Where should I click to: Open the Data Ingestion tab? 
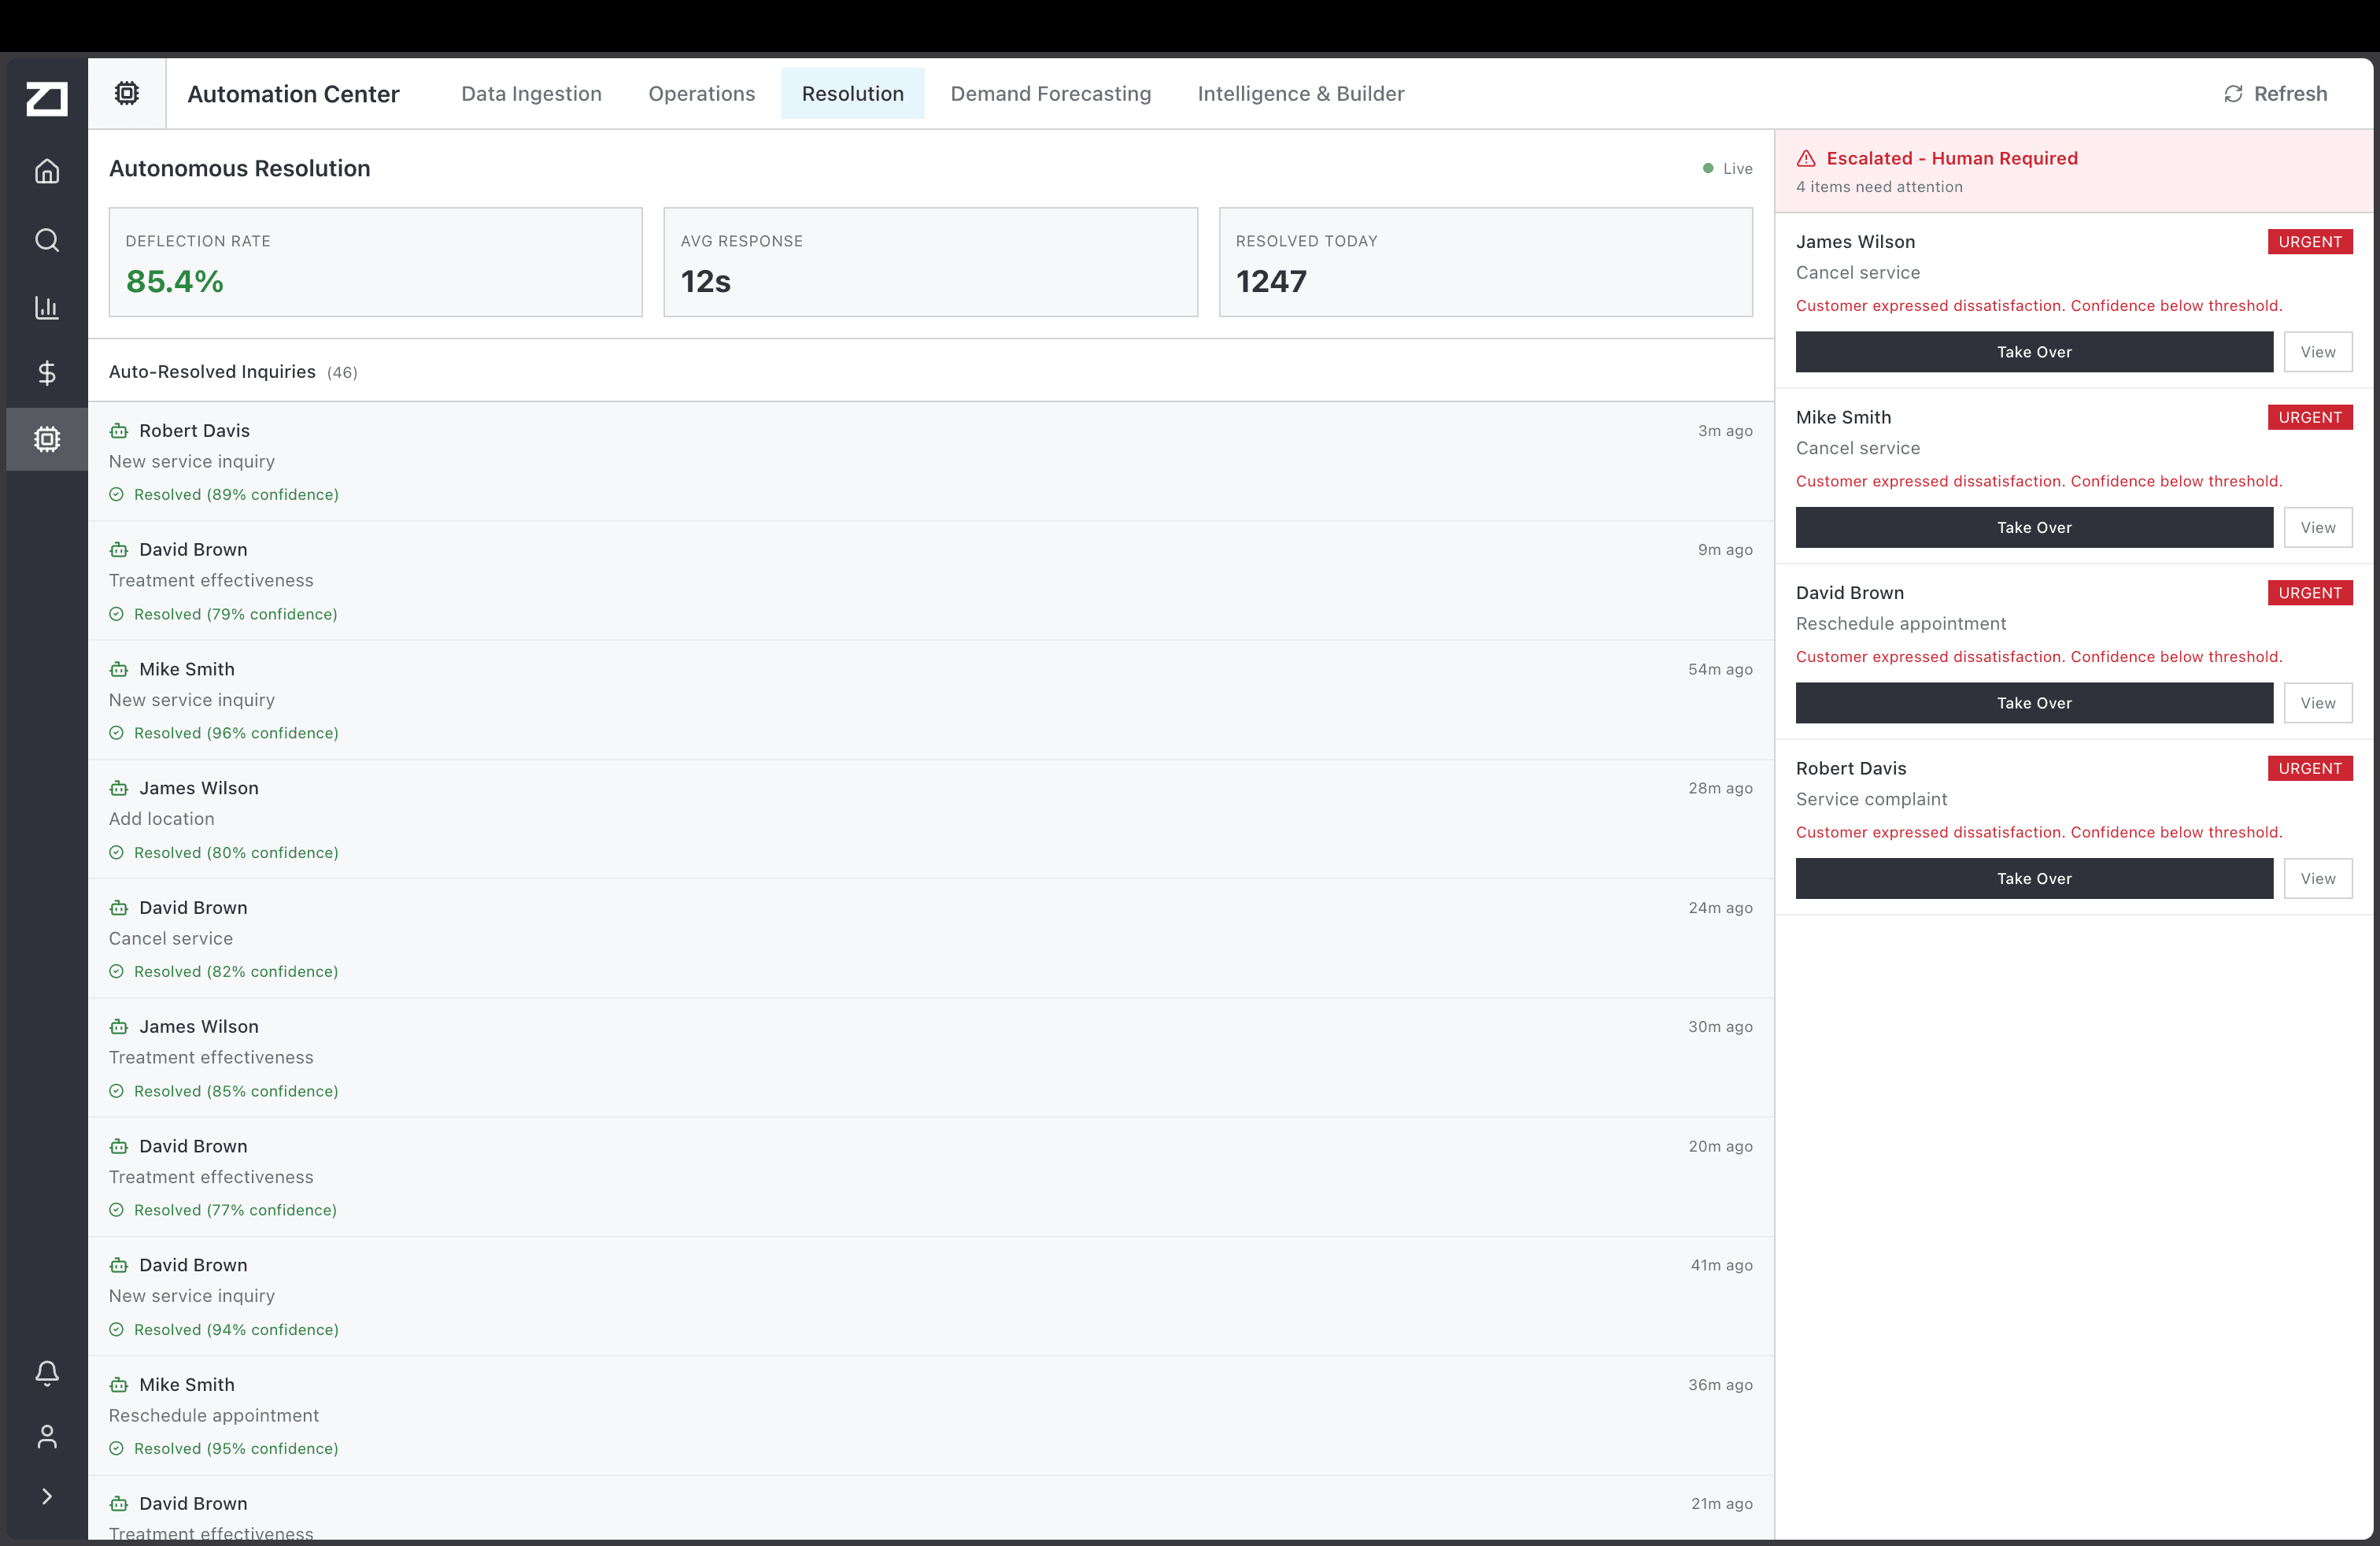tap(531, 93)
